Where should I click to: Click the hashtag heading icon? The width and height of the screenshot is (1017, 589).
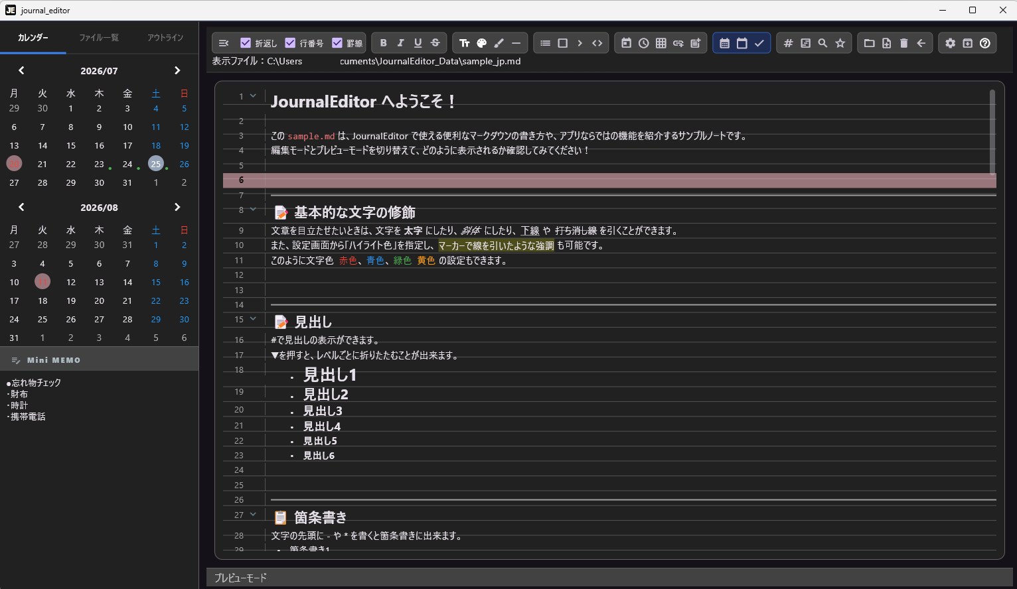[x=788, y=43]
